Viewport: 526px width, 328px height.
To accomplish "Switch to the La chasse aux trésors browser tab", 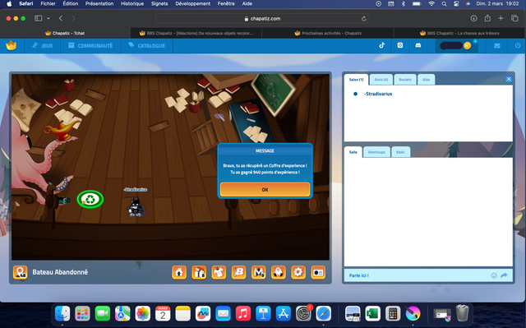I will (459, 33).
